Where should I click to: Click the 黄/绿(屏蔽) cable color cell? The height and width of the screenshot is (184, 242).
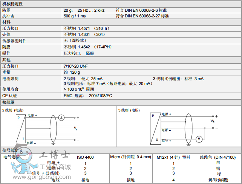[218, 180]
